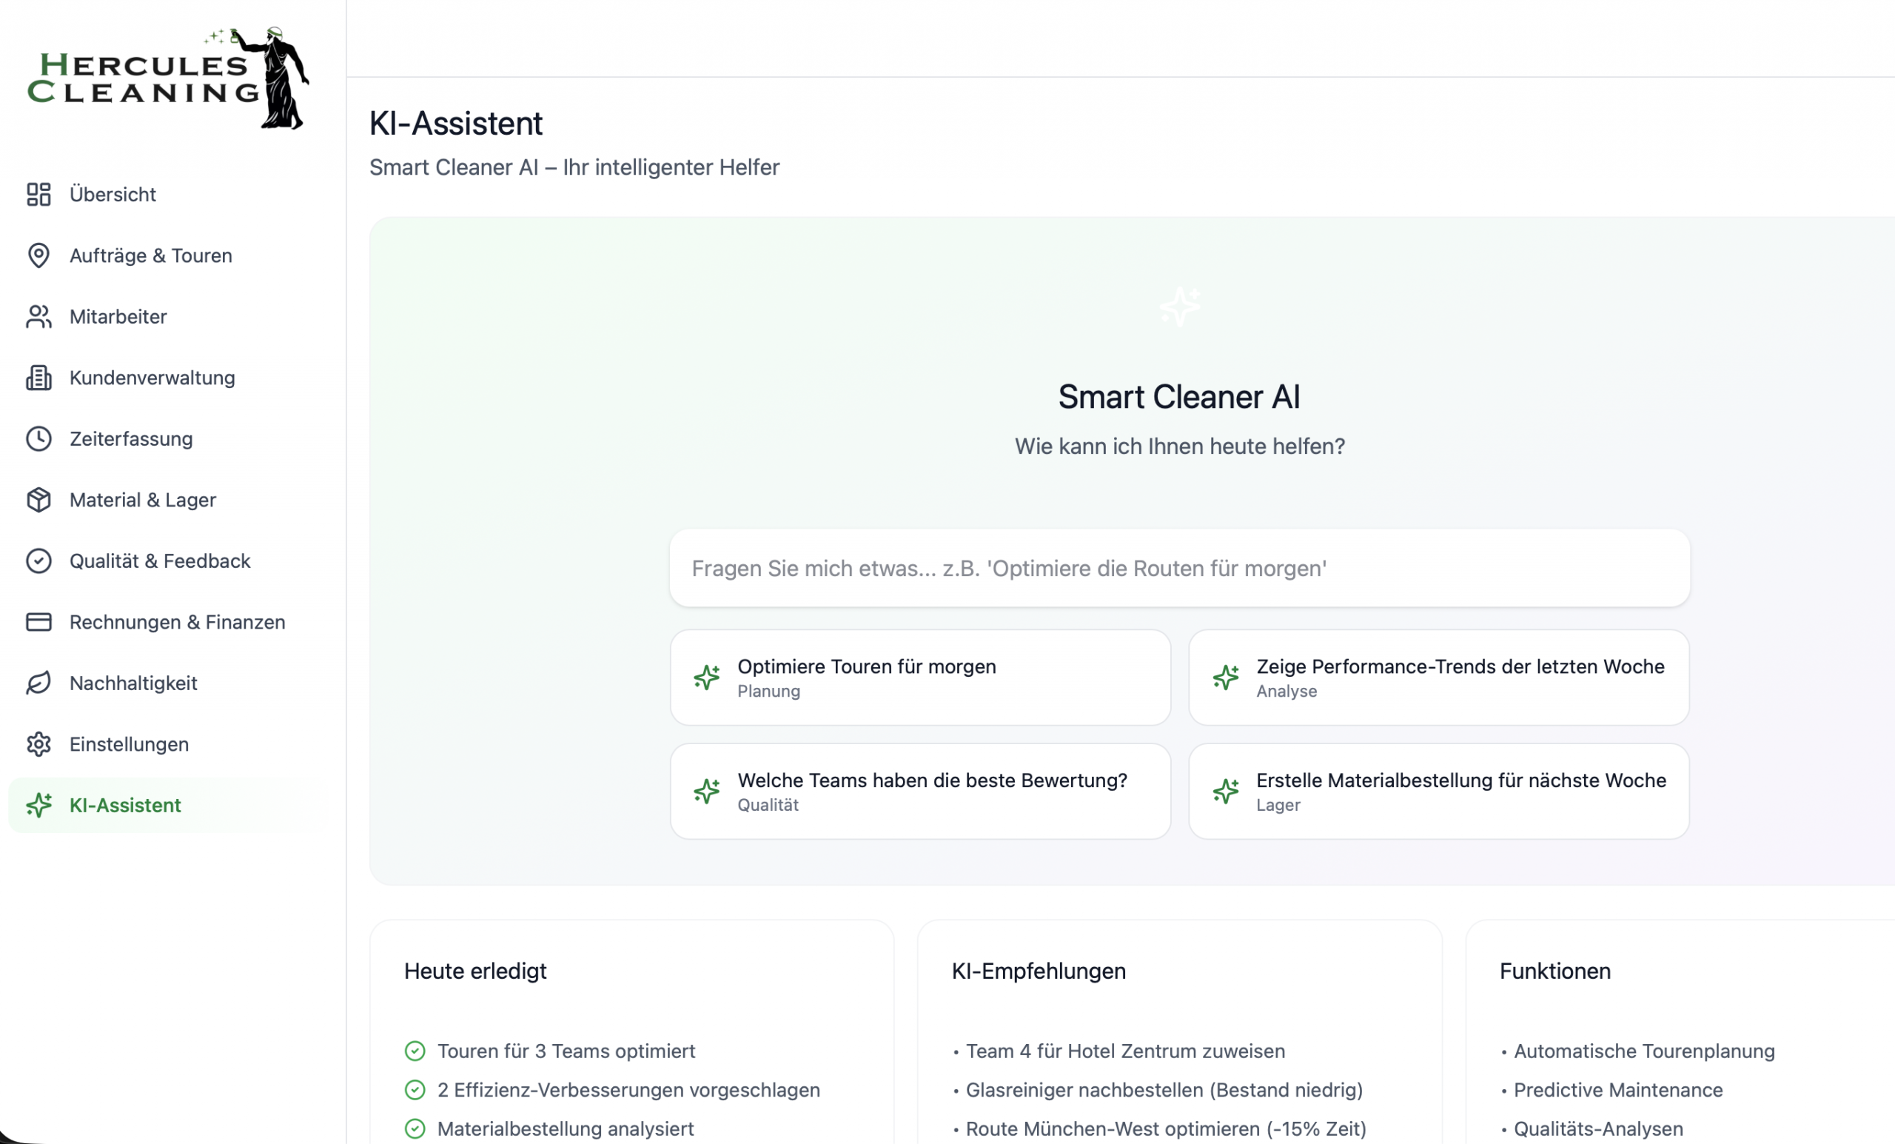Image resolution: width=1895 pixels, height=1144 pixels.
Task: Click the sparkle icon above Smart Cleaner AI
Action: click(1179, 307)
